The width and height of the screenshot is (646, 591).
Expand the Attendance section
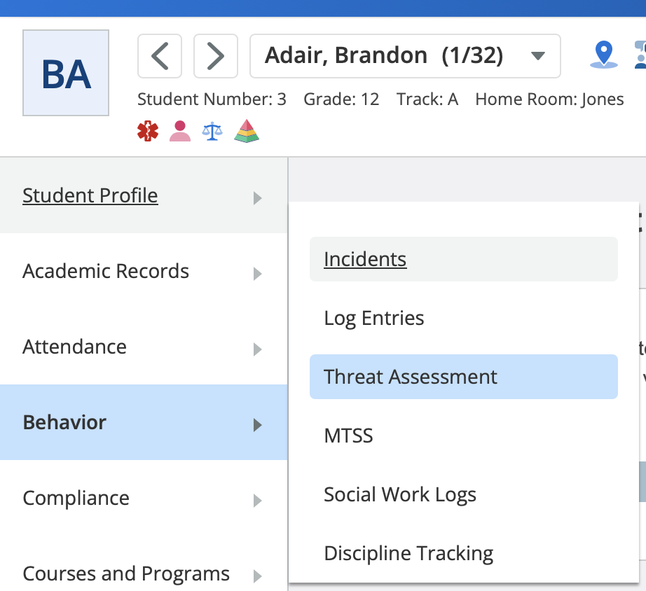coord(144,347)
